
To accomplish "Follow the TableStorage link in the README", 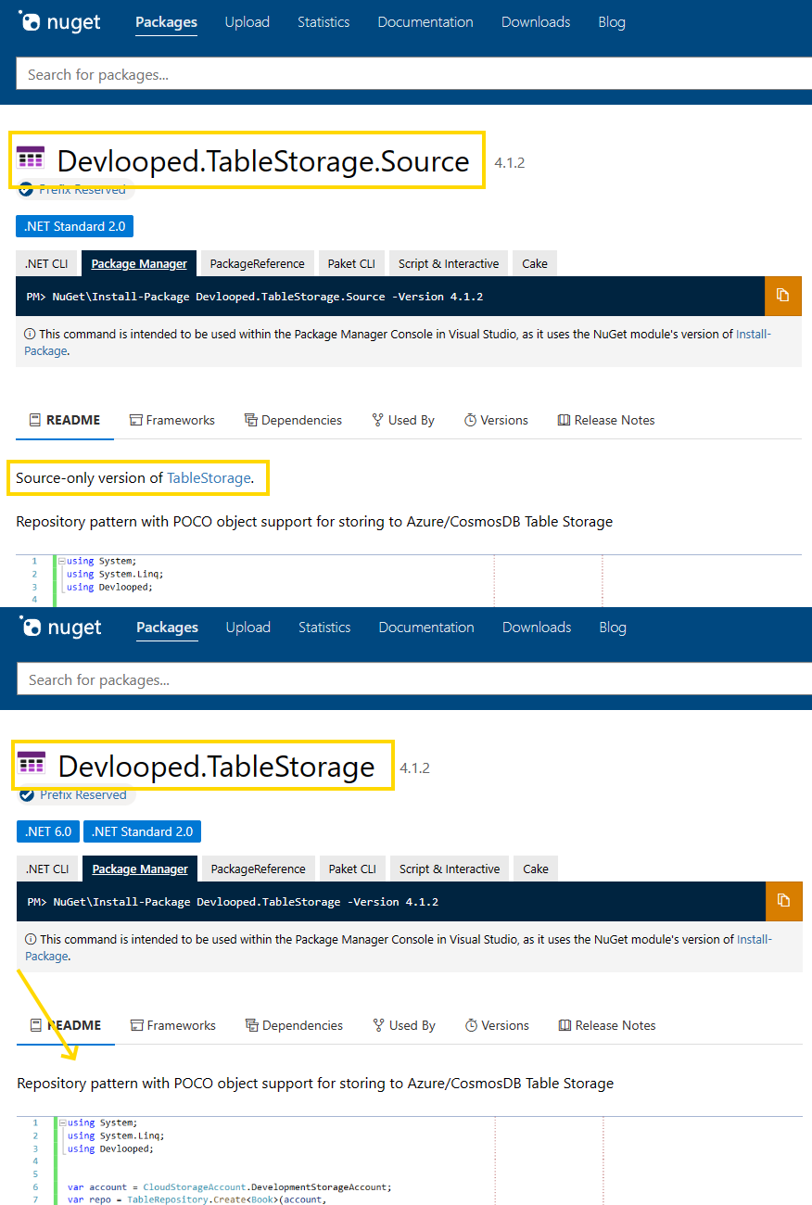I will pyautogui.click(x=209, y=478).
